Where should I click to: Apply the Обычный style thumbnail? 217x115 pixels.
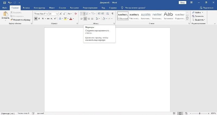pos(123,16)
